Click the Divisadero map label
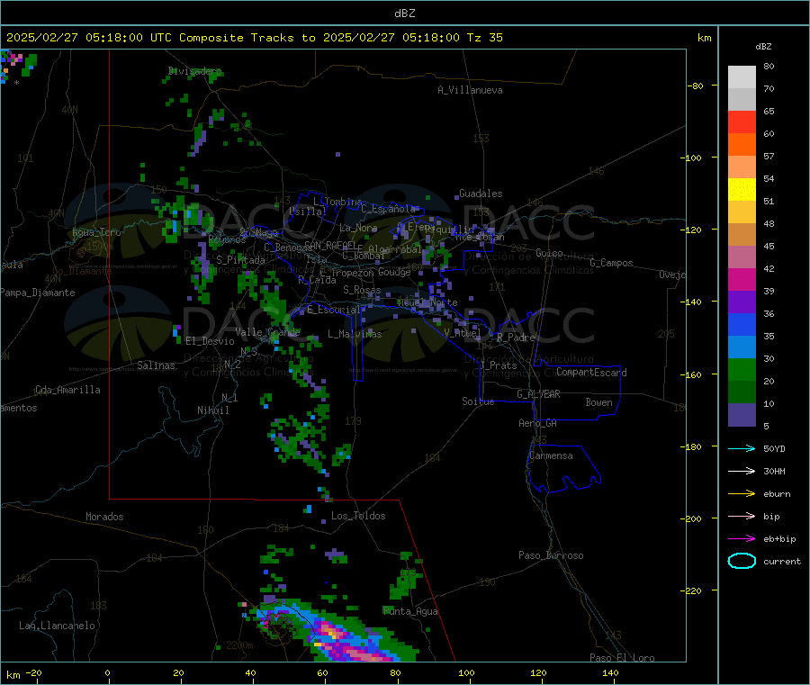The width and height of the screenshot is (810, 685). (194, 71)
